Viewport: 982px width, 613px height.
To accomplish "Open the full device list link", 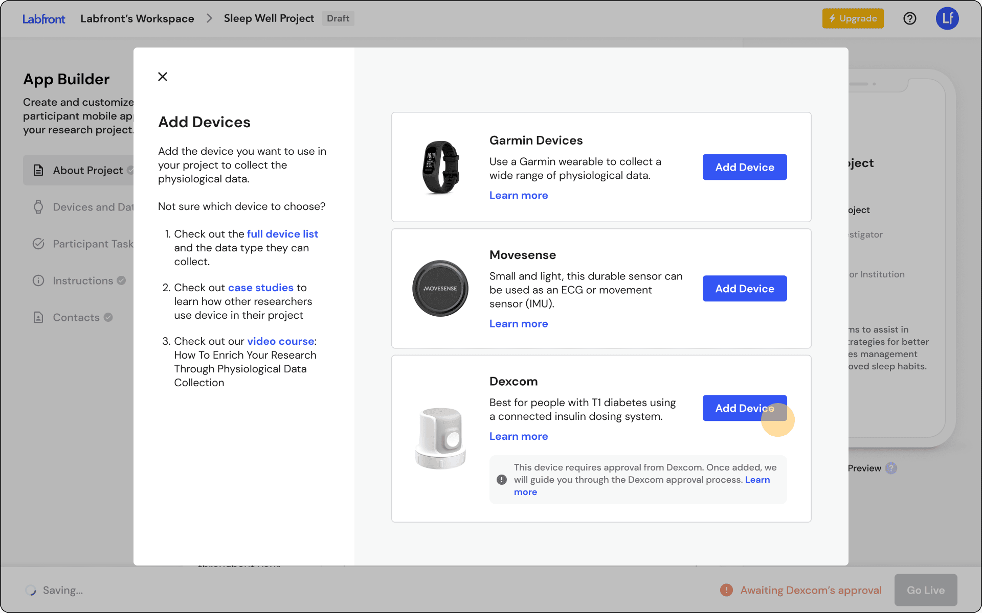I will [x=282, y=234].
